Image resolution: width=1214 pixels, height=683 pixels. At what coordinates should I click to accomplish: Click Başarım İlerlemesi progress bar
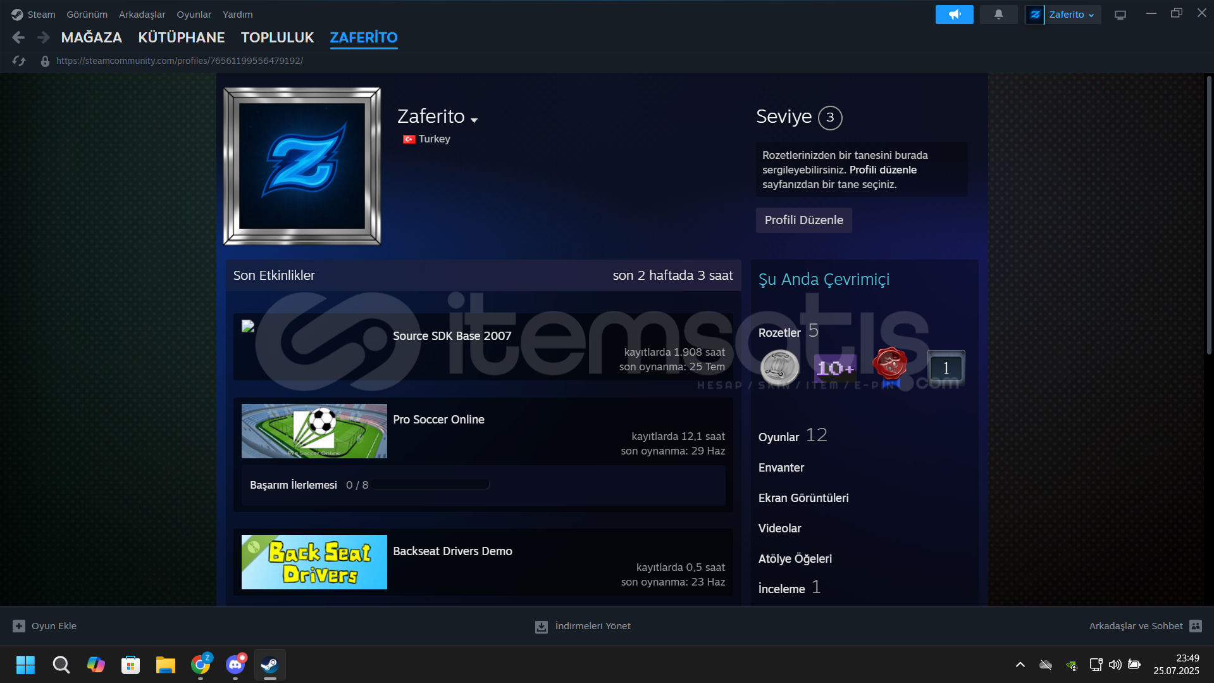[431, 485]
